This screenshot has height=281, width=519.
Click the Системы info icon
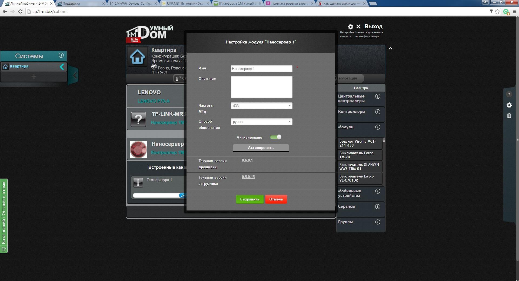pyautogui.click(x=61, y=55)
